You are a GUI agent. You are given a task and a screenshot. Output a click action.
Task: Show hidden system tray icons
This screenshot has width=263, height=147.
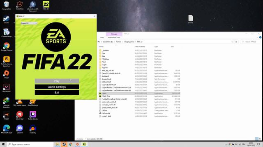pos(226,144)
